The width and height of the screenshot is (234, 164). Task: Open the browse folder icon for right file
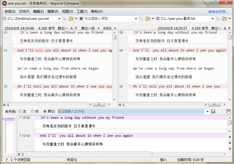tap(224, 19)
